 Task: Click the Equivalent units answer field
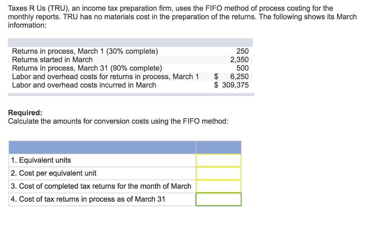point(218,160)
